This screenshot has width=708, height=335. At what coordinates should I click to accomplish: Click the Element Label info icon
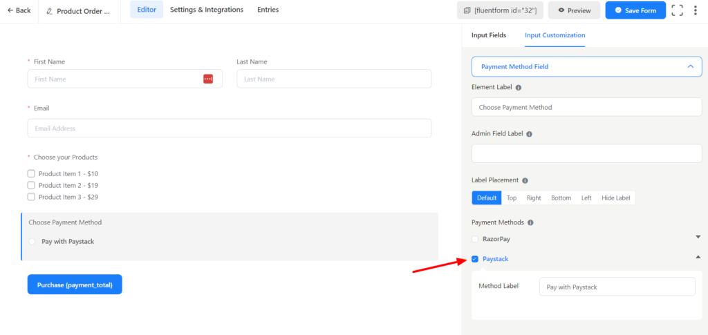point(519,88)
